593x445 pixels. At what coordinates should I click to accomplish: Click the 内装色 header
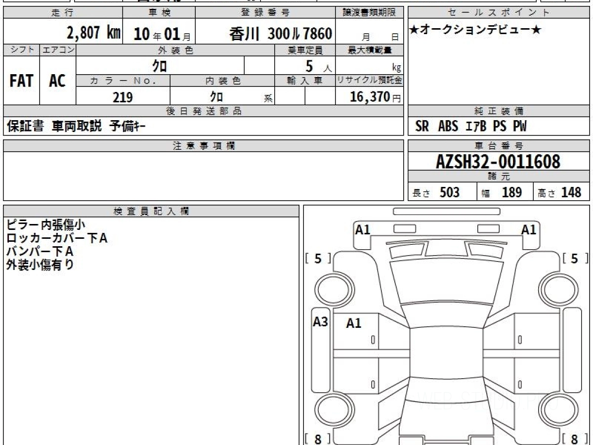pos(222,81)
